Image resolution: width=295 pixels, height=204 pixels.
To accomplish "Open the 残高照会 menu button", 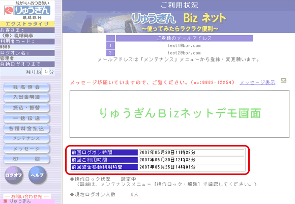I will coord(26,88).
